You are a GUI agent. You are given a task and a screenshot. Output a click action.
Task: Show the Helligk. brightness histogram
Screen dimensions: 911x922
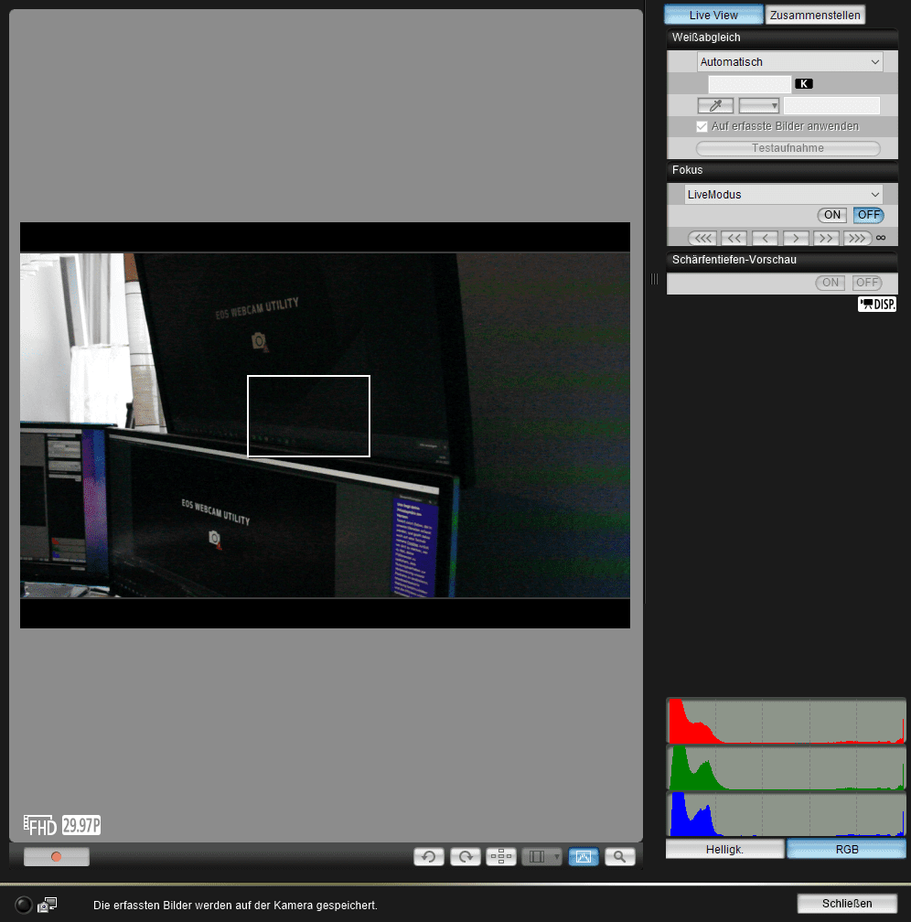tap(724, 849)
